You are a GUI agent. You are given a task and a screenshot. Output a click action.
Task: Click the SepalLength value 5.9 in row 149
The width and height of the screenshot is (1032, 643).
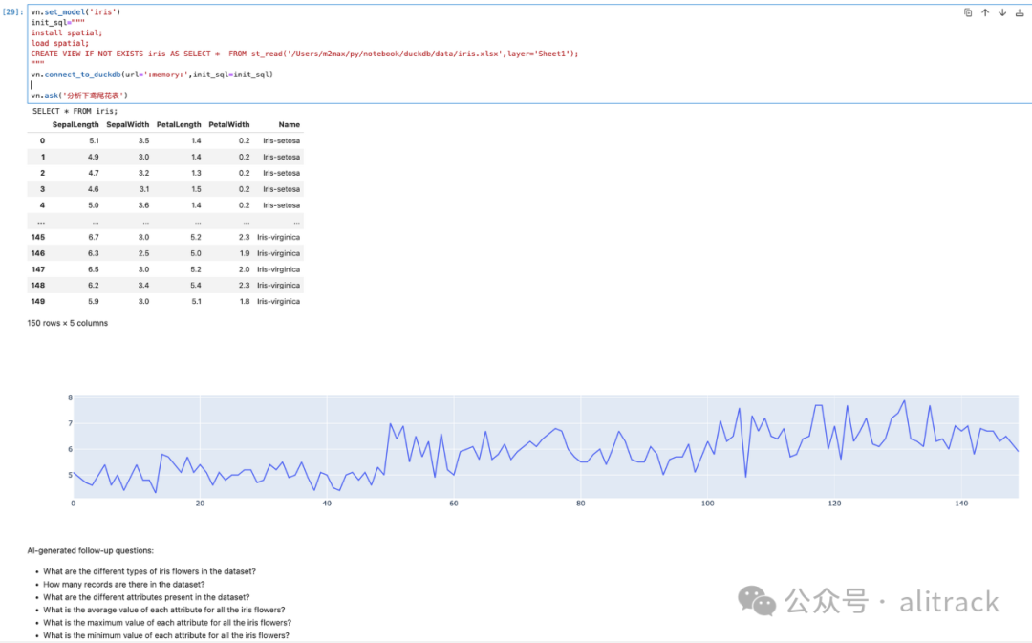(x=94, y=301)
